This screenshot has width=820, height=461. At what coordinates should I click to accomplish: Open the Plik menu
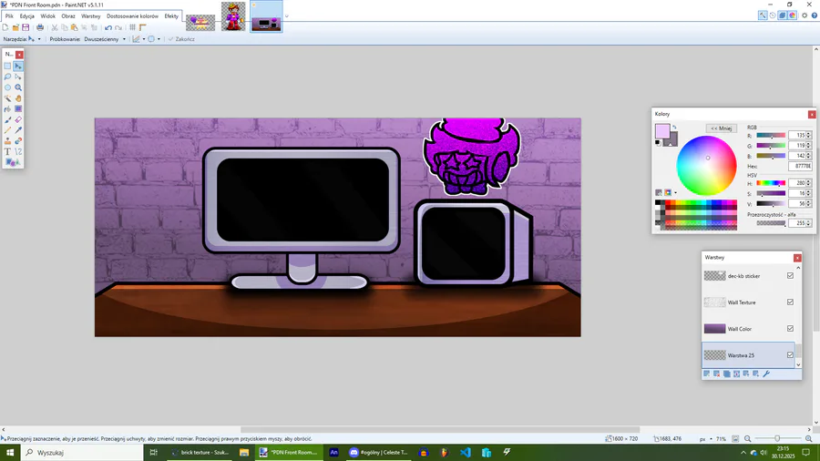(x=9, y=16)
